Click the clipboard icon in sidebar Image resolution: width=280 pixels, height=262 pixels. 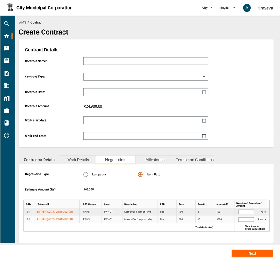7,61
